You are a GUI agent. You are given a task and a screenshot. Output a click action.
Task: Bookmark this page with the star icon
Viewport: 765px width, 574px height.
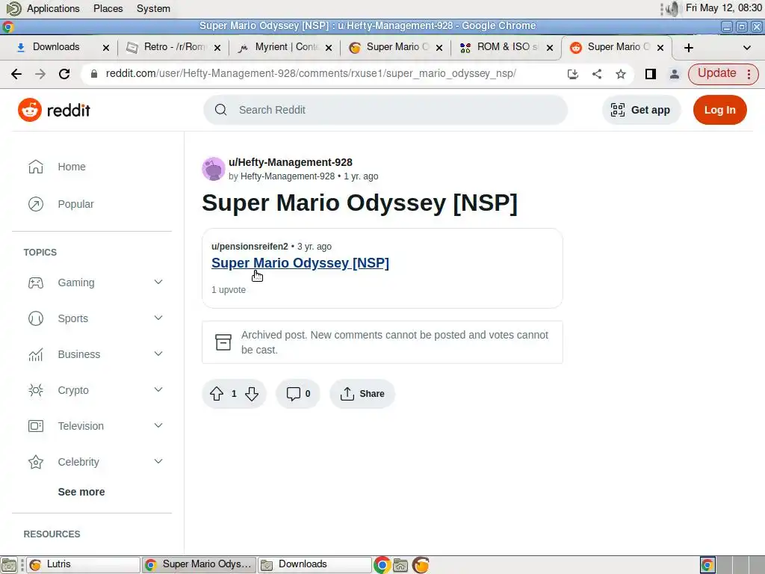(621, 74)
